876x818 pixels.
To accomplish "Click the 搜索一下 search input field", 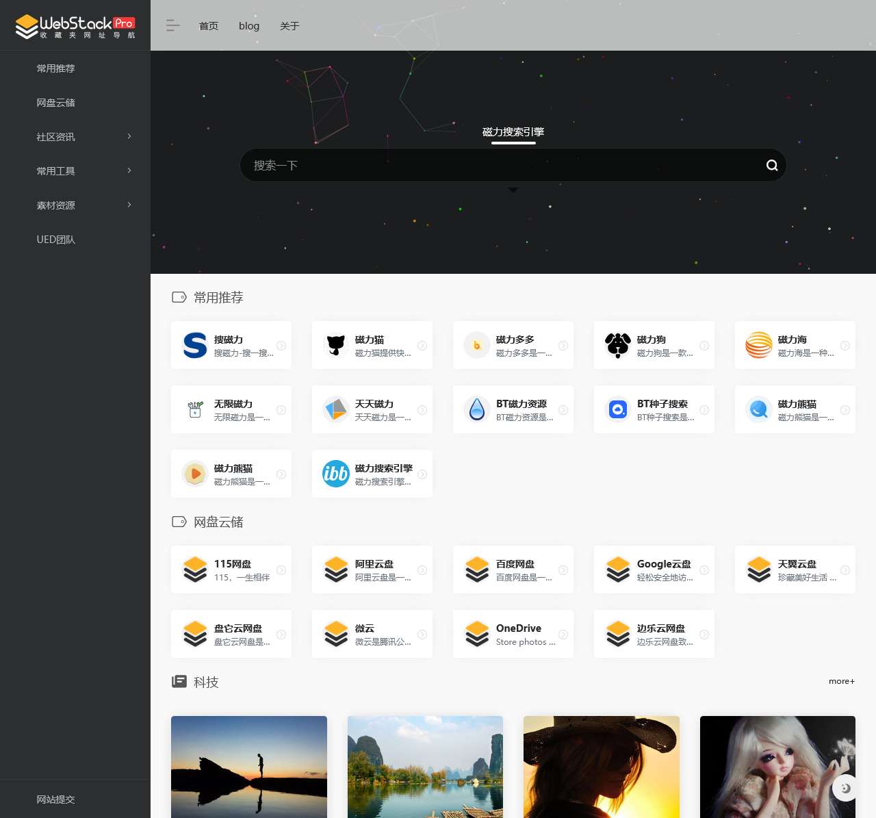I will pyautogui.click(x=500, y=165).
